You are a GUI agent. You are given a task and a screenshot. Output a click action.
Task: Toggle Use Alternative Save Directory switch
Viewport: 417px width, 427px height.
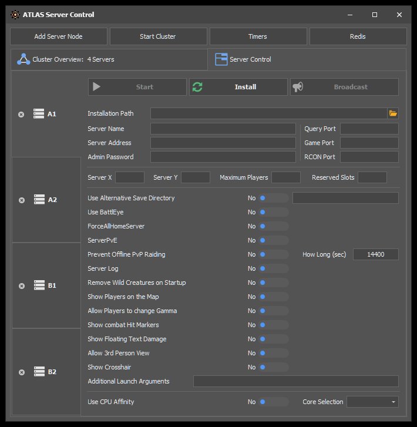pos(274,198)
